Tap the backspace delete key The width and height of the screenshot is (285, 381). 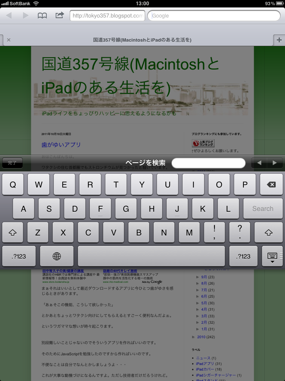(x=271, y=185)
